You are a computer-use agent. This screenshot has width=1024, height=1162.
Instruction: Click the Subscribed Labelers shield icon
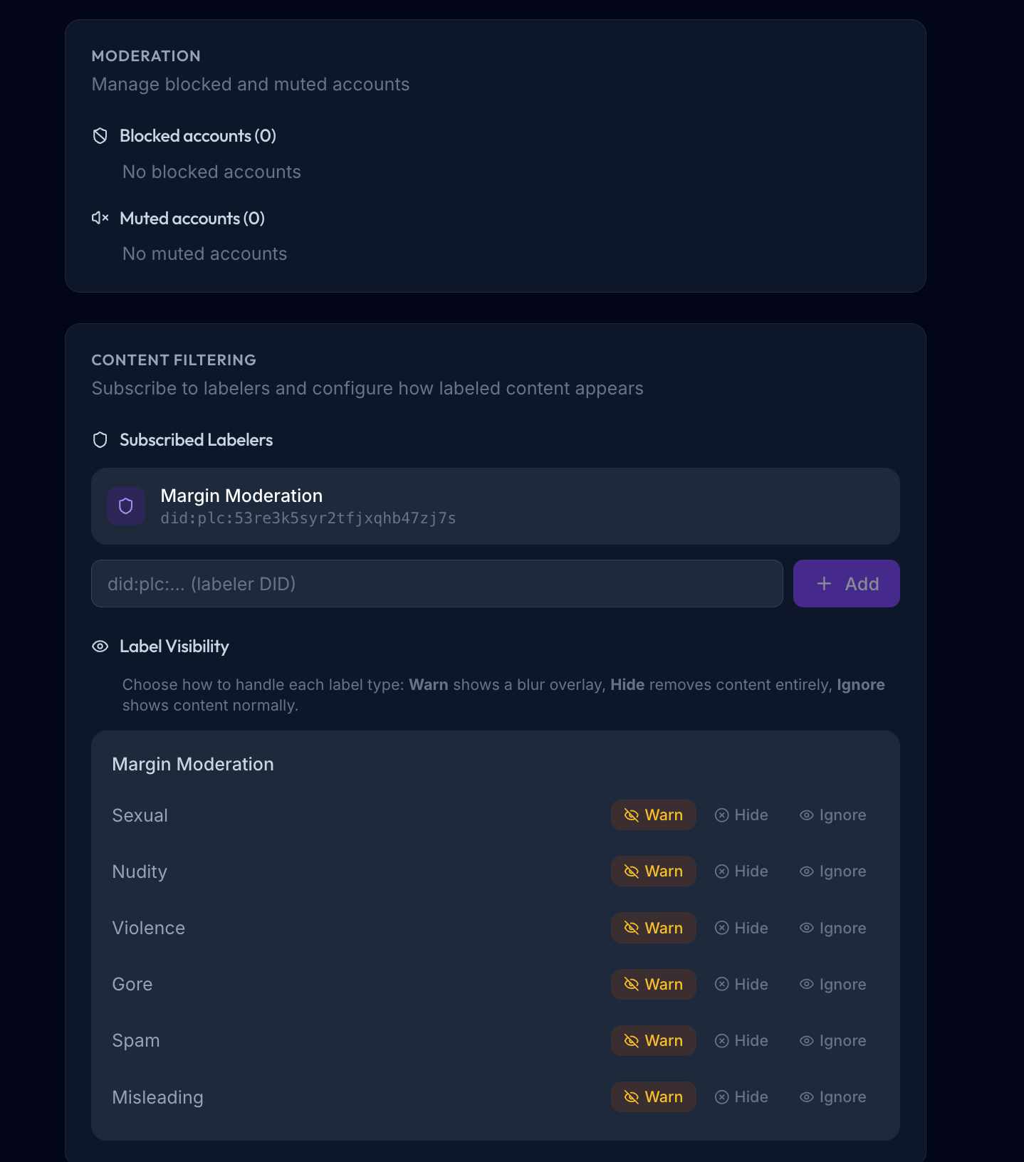tap(100, 440)
